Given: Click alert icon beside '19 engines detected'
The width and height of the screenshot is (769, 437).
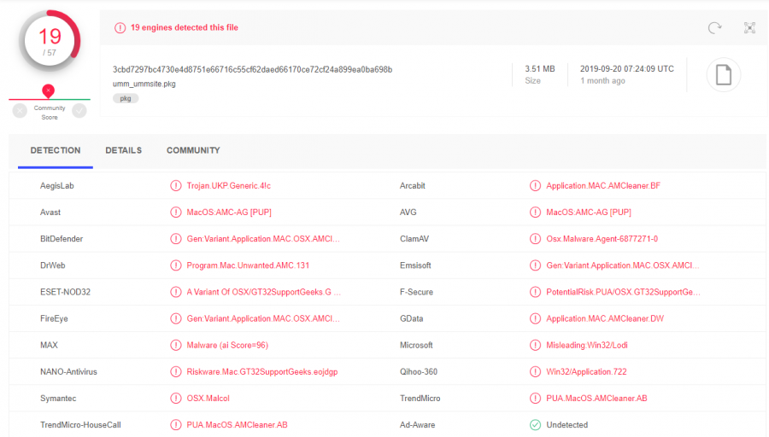Looking at the screenshot, I should click(x=120, y=28).
